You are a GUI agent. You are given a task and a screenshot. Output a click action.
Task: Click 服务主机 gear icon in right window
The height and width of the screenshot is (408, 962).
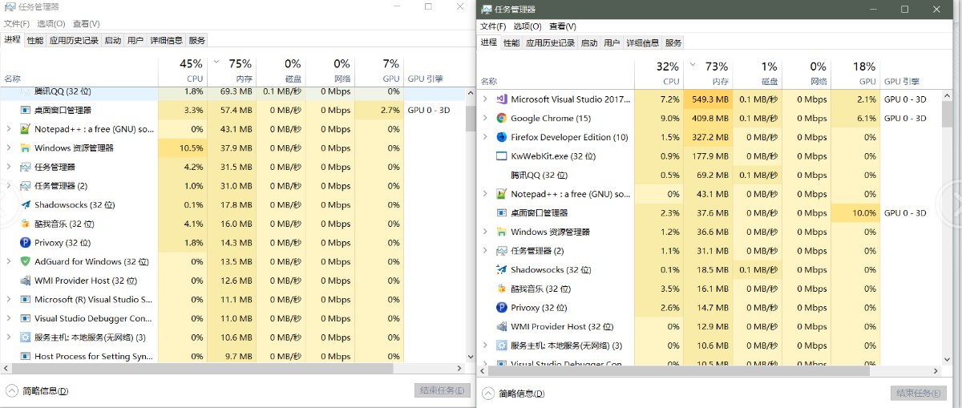pyautogui.click(x=502, y=345)
